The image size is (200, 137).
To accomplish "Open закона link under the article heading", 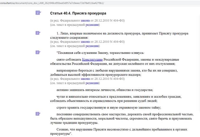I will pyautogui.click(x=85, y=21).
